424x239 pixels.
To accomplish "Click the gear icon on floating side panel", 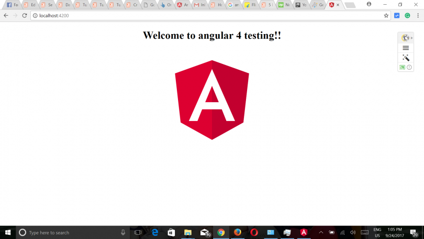I will tap(405, 38).
